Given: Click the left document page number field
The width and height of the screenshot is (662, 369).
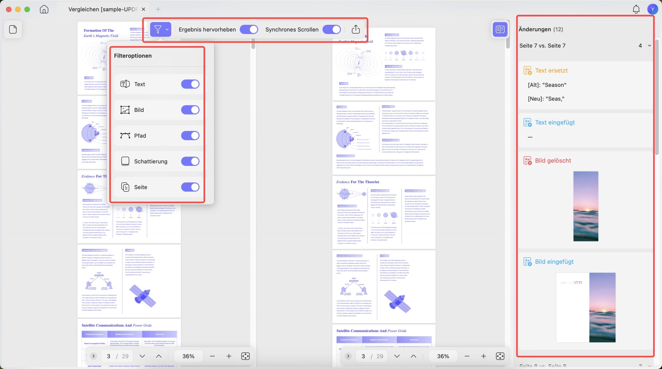Looking at the screenshot, I should [109, 356].
